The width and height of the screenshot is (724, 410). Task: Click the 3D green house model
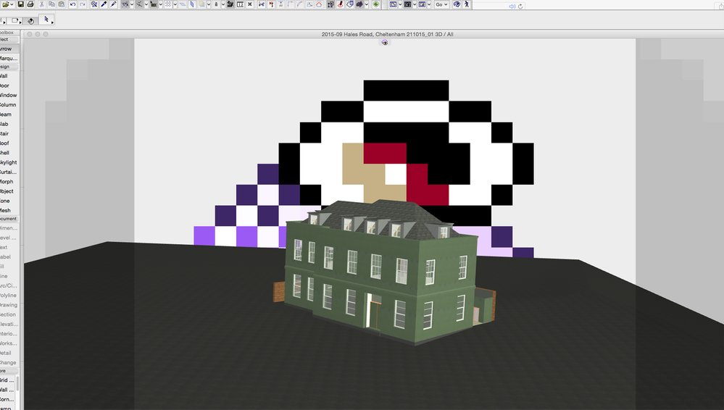coord(383,272)
